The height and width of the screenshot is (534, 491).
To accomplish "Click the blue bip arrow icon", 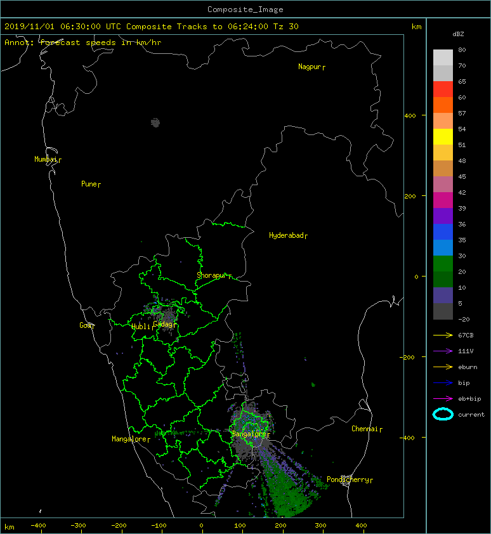I will click(443, 383).
